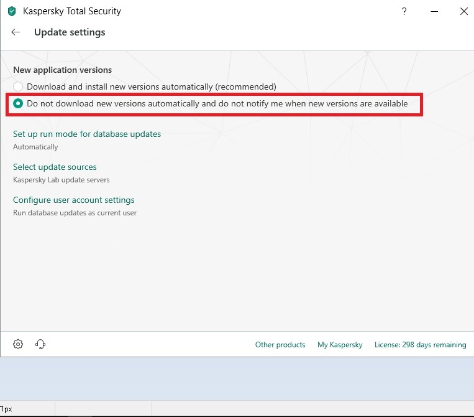Open Set up run mode for database updates
The width and height of the screenshot is (474, 417).
87,134
